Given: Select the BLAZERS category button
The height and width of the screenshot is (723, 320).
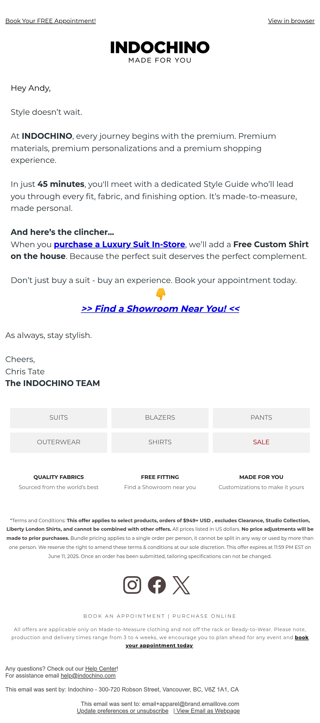Looking at the screenshot, I should (160, 418).
